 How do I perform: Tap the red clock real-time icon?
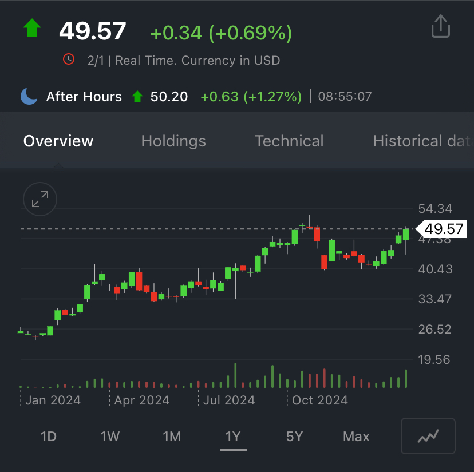(x=69, y=60)
